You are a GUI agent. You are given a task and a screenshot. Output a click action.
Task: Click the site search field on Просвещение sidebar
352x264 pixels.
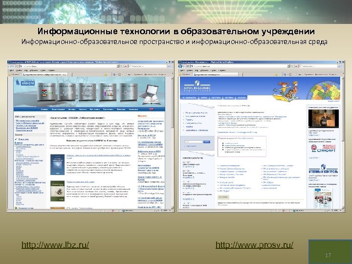coord(193,142)
